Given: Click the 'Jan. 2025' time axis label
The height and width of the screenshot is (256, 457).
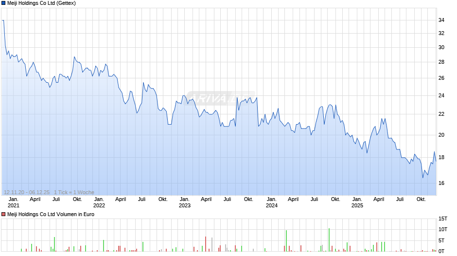Looking at the screenshot, I should pyautogui.click(x=357, y=202).
